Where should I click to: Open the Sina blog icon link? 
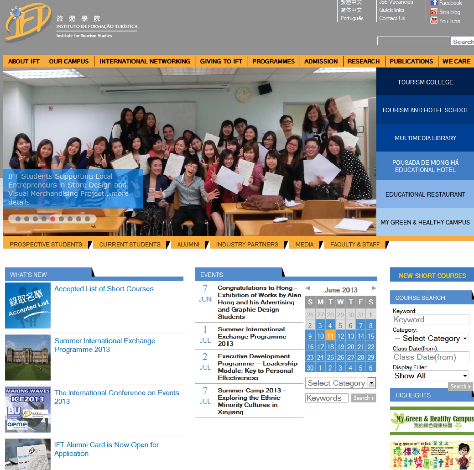pos(434,12)
